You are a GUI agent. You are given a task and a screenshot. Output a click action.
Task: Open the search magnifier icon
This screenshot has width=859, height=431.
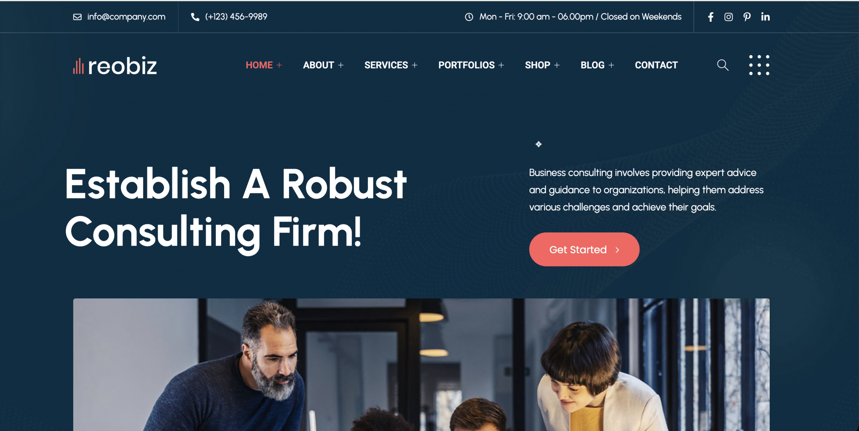tap(723, 65)
